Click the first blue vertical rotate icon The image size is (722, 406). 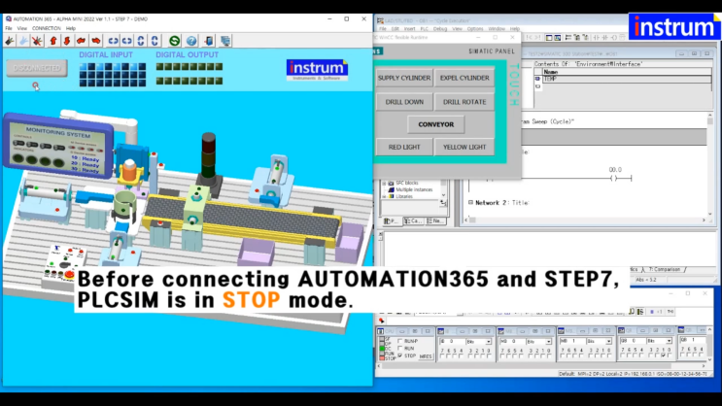[x=141, y=41]
